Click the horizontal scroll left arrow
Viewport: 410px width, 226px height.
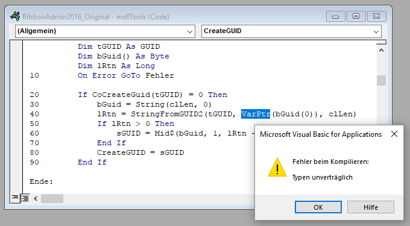click(x=36, y=198)
